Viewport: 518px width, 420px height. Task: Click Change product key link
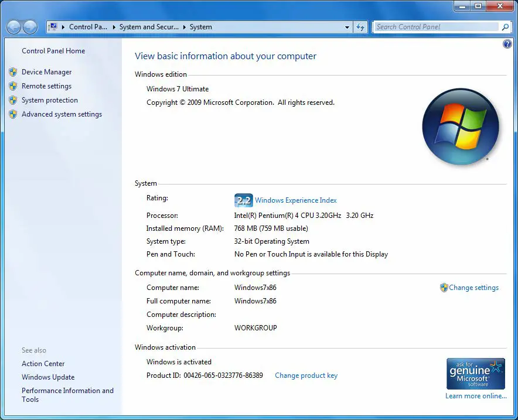click(306, 375)
